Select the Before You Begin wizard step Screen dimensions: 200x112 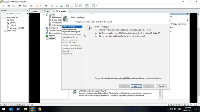(72, 27)
